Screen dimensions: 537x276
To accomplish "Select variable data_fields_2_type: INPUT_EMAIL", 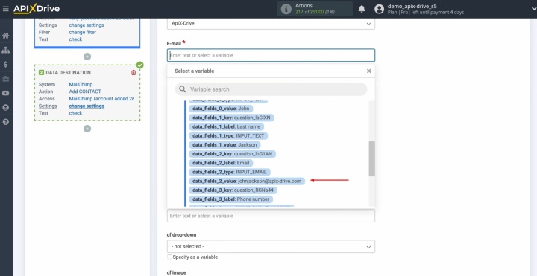I will pos(230,172).
